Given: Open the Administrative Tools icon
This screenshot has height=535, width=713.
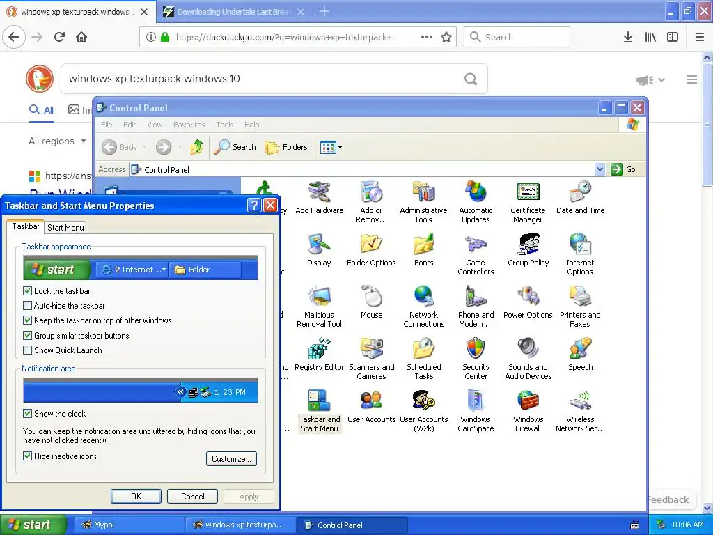Looking at the screenshot, I should [423, 202].
